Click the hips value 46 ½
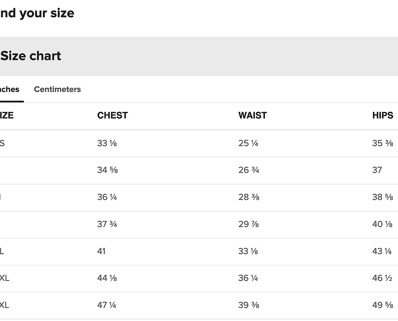 pos(382,278)
